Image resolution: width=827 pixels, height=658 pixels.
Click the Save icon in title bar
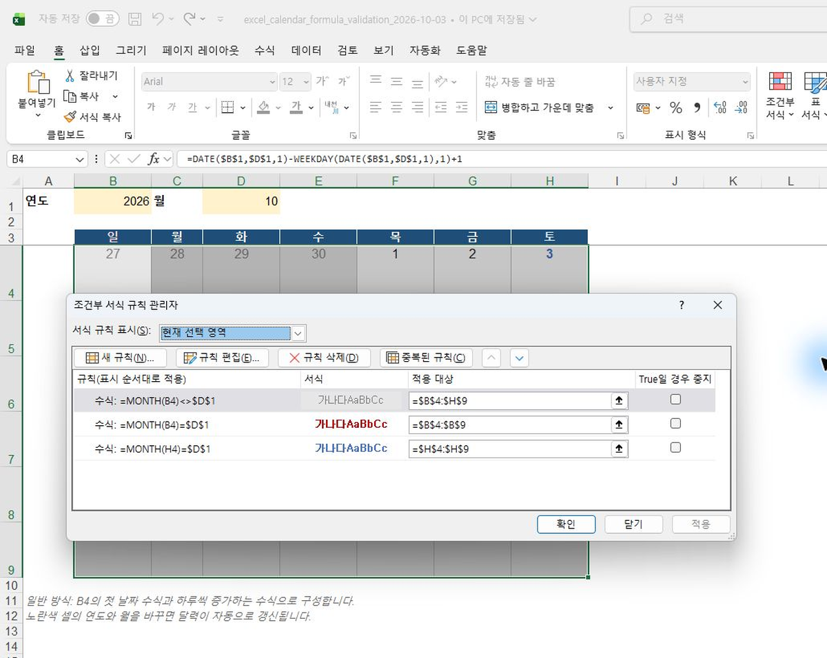point(136,19)
